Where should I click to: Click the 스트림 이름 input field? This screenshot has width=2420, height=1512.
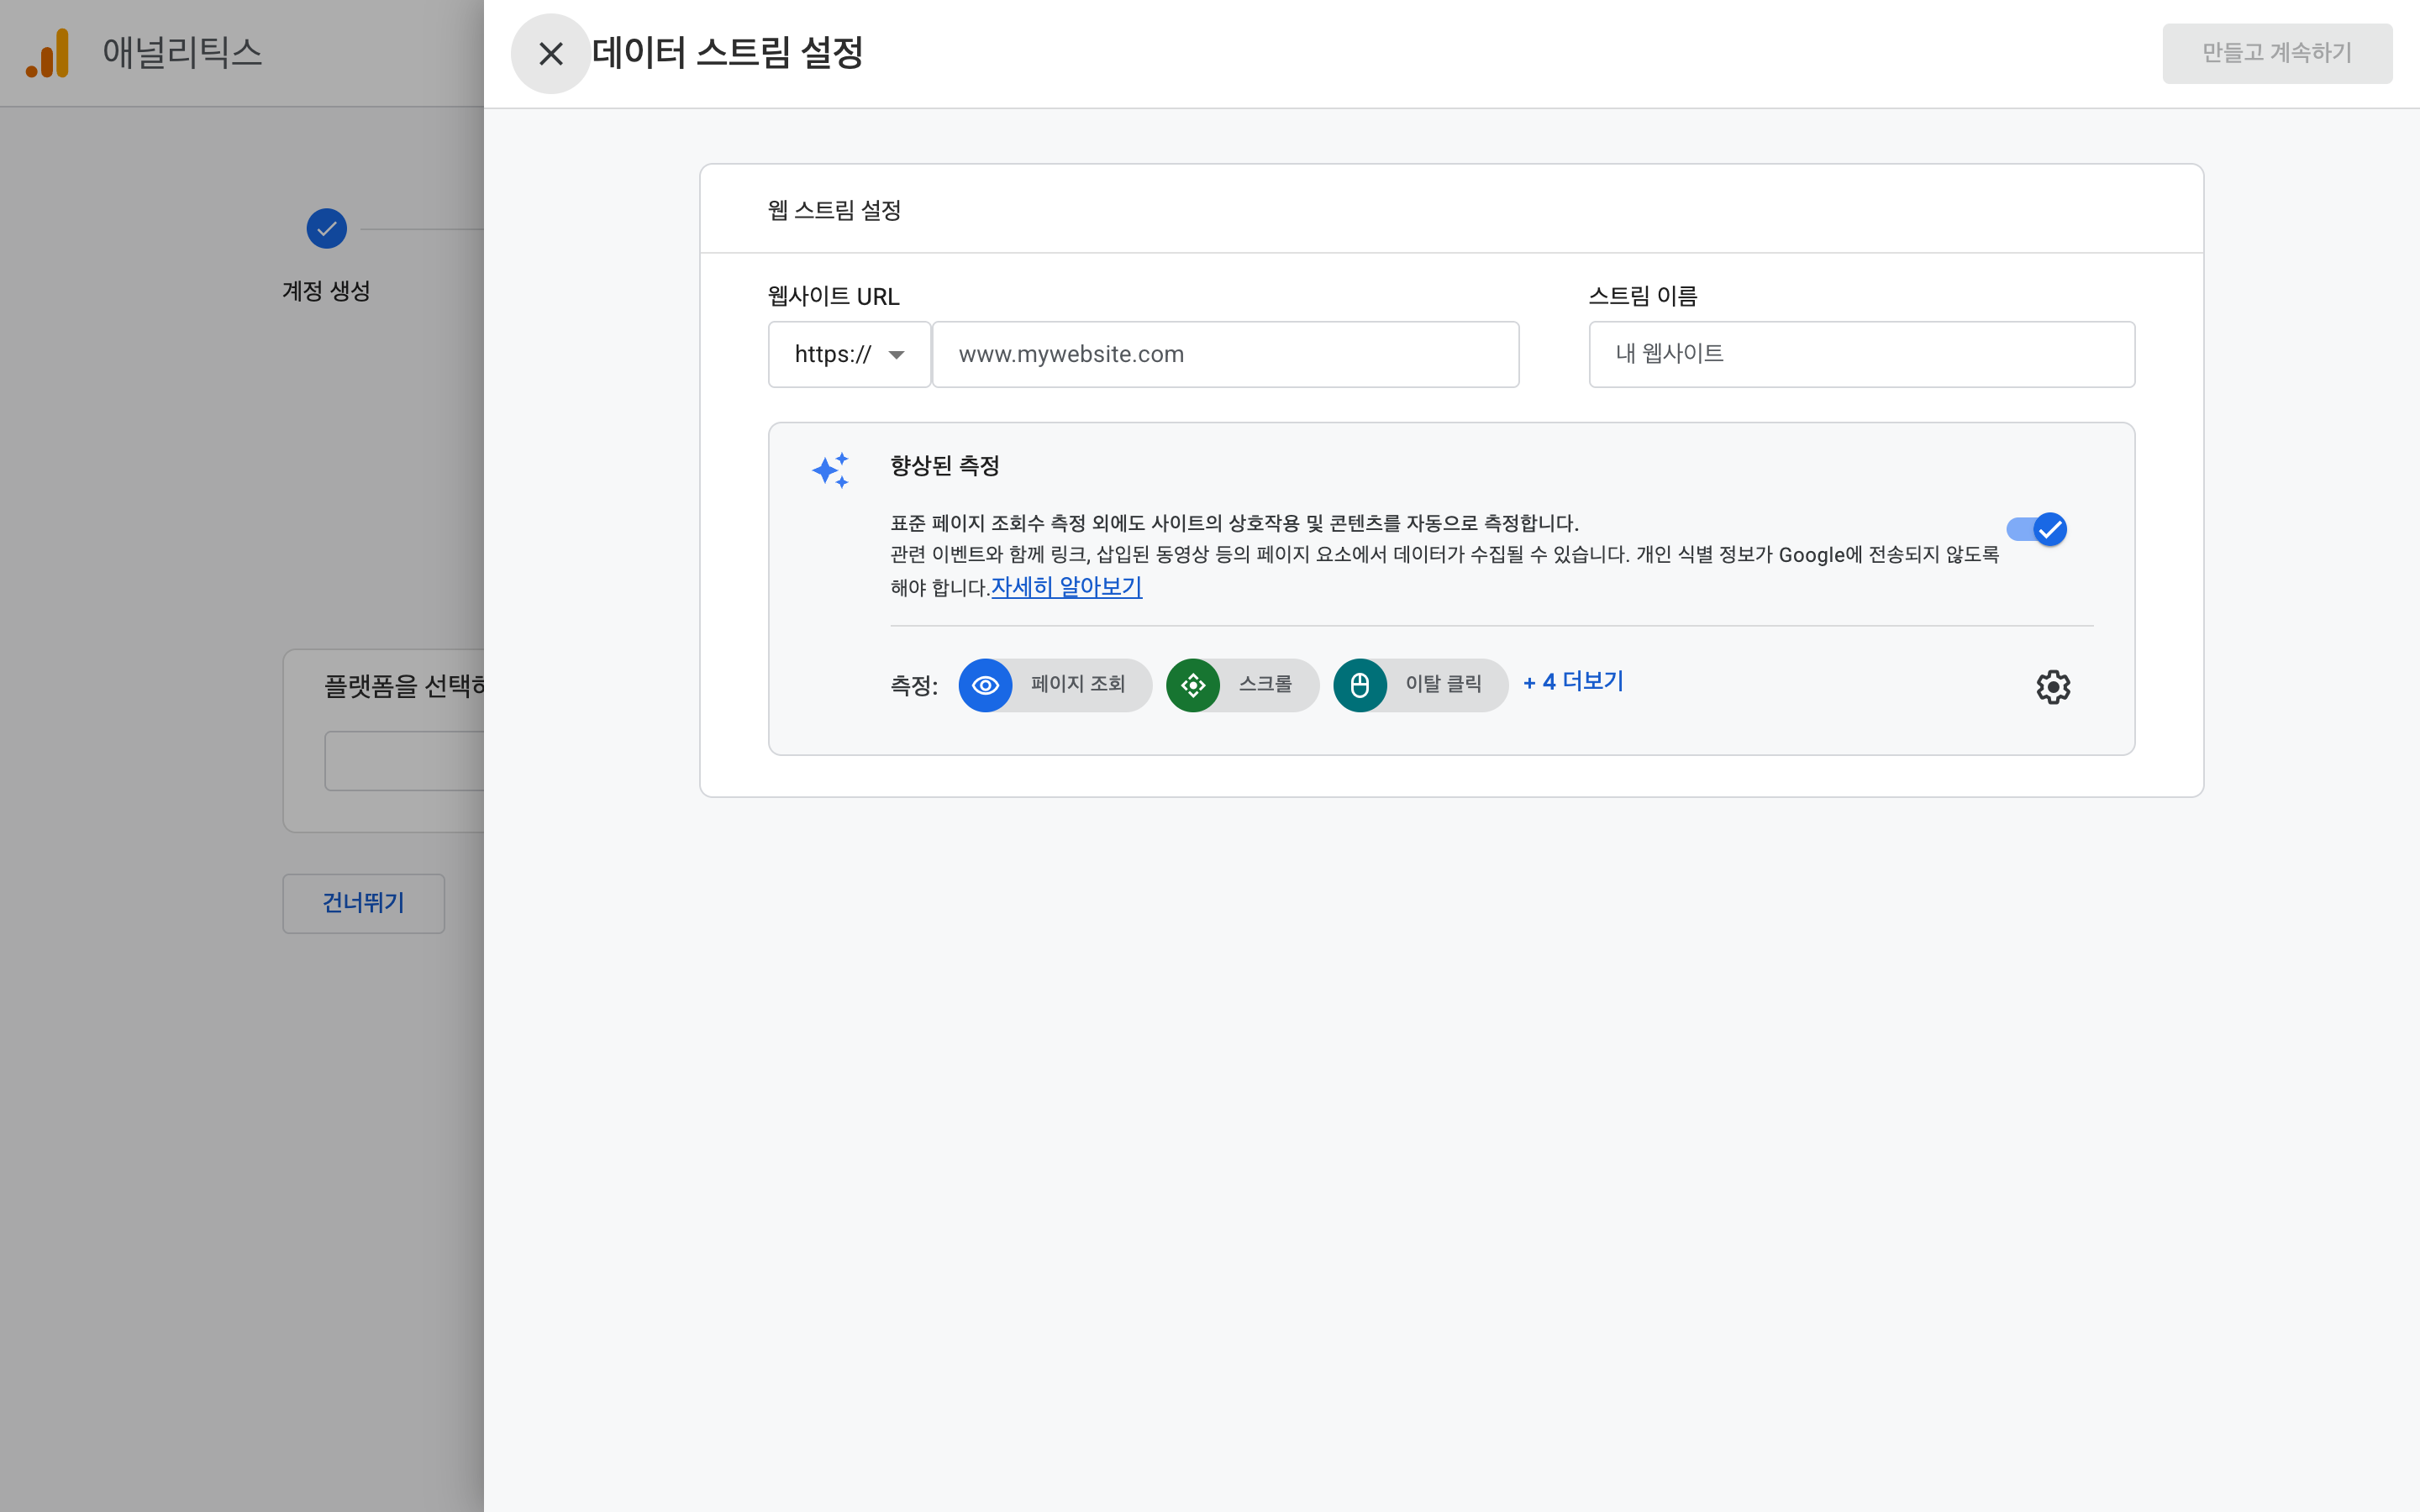click(1861, 354)
